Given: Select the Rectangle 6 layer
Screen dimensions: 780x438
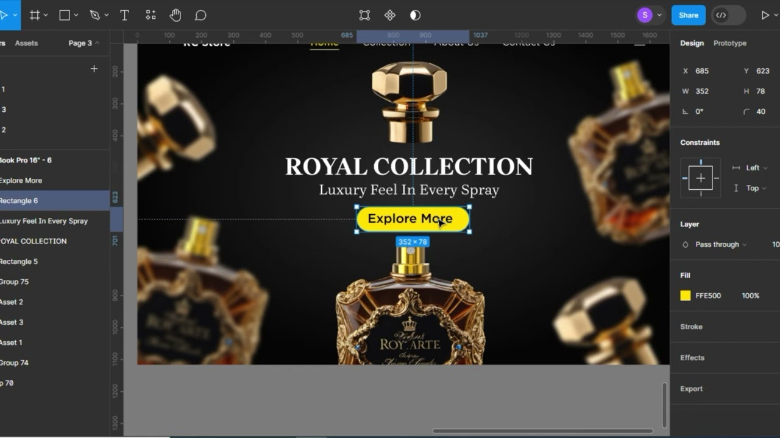Looking at the screenshot, I should click(x=55, y=201).
